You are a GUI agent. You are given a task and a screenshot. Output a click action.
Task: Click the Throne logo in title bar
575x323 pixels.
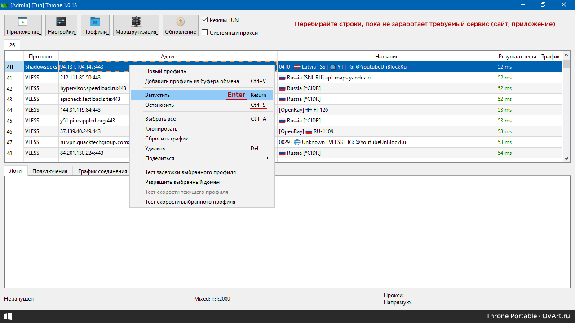click(5, 4)
